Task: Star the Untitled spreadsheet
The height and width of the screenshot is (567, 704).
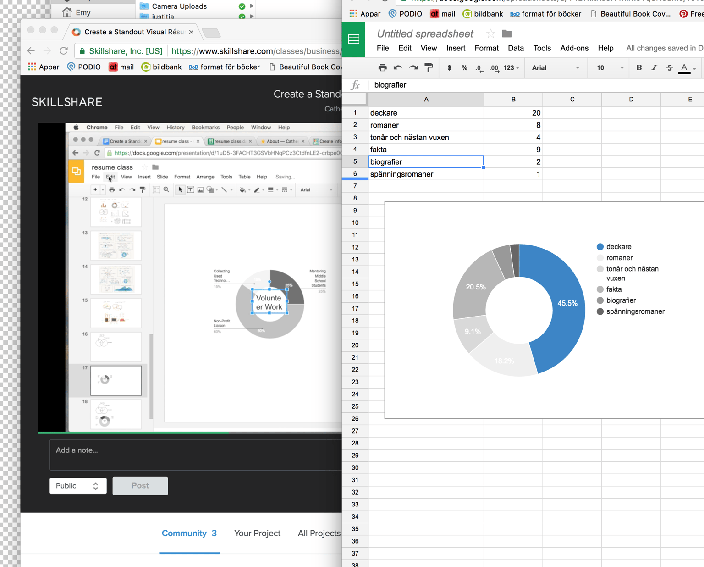Action: (490, 33)
